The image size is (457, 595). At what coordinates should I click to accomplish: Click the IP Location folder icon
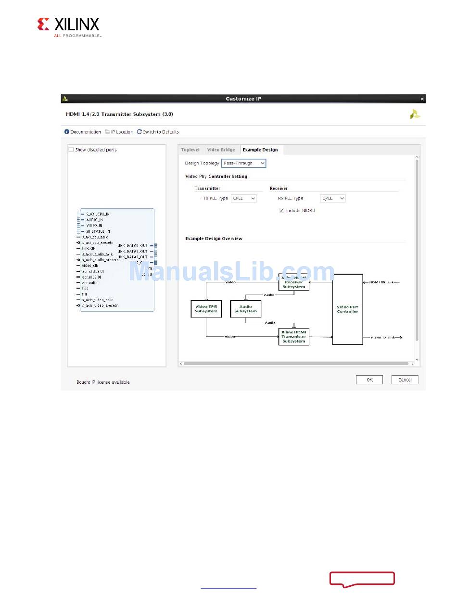(107, 132)
